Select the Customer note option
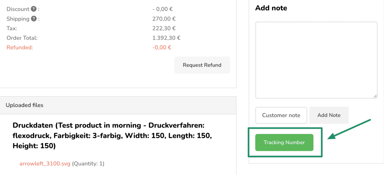 (x=281, y=115)
